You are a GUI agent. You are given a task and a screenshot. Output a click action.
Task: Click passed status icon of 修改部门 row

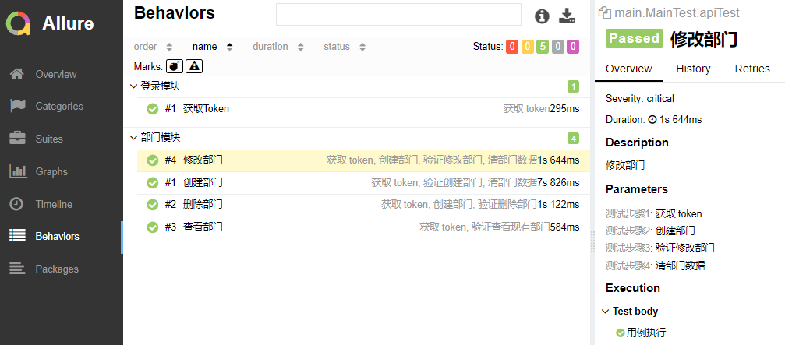pos(153,160)
